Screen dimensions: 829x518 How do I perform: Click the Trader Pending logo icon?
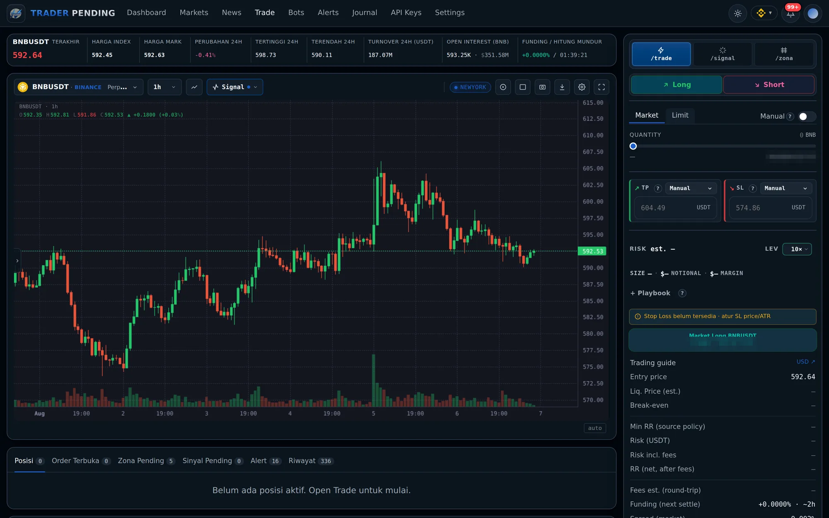(x=16, y=13)
